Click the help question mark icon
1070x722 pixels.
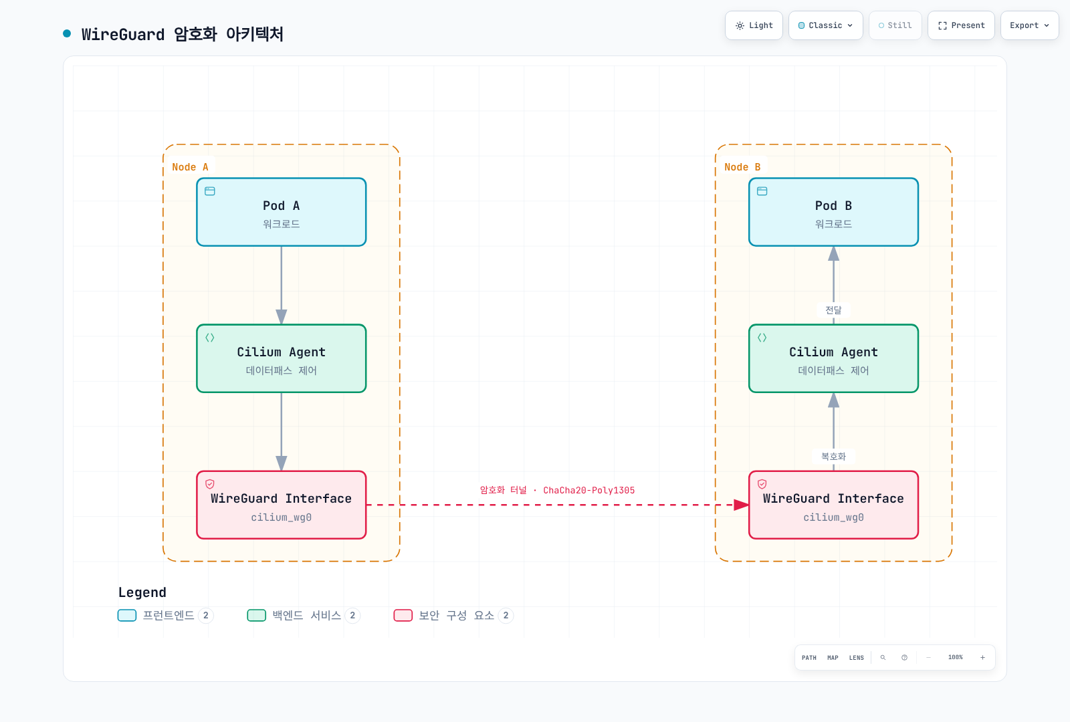[904, 658]
